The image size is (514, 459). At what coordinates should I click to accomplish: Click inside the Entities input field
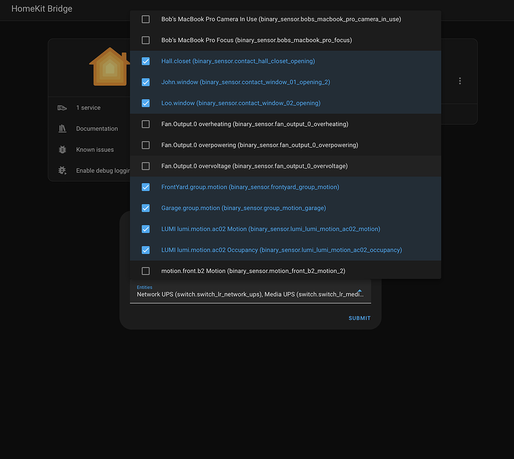tap(245, 294)
